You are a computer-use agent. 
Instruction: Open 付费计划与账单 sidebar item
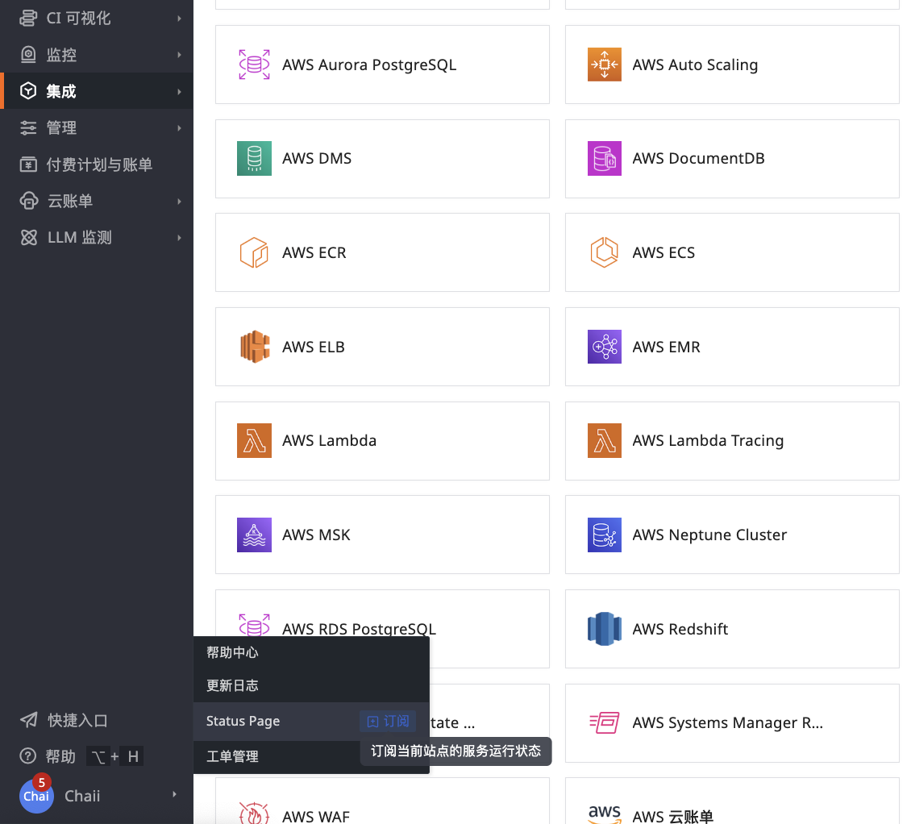[x=97, y=164]
